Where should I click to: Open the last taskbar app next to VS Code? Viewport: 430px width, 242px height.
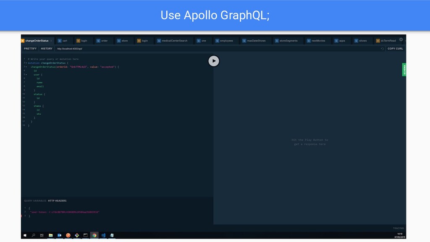click(112, 235)
